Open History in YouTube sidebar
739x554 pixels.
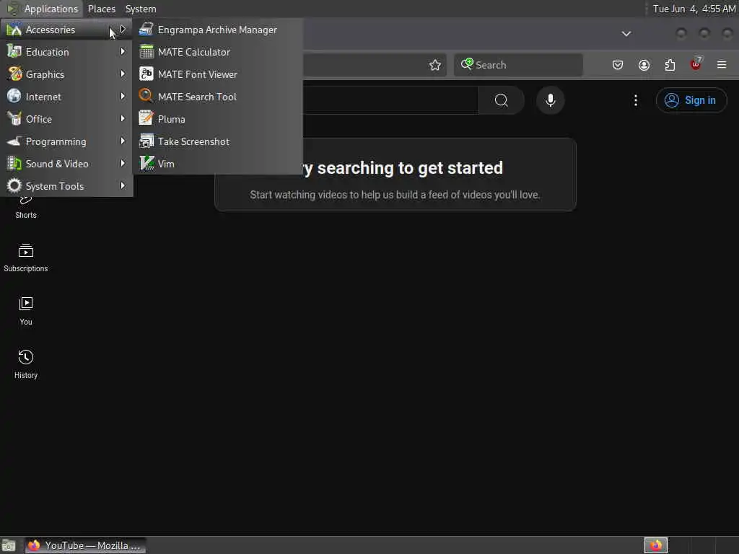coord(26,364)
